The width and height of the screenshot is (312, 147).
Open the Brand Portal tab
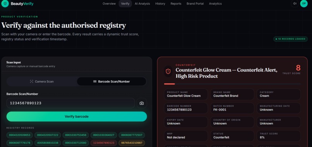coord(195,4)
